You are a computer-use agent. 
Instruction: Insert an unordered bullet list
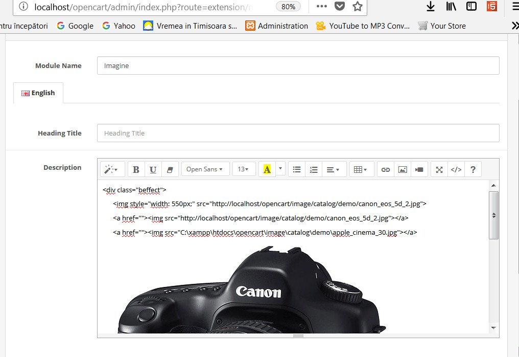pyautogui.click(x=297, y=169)
